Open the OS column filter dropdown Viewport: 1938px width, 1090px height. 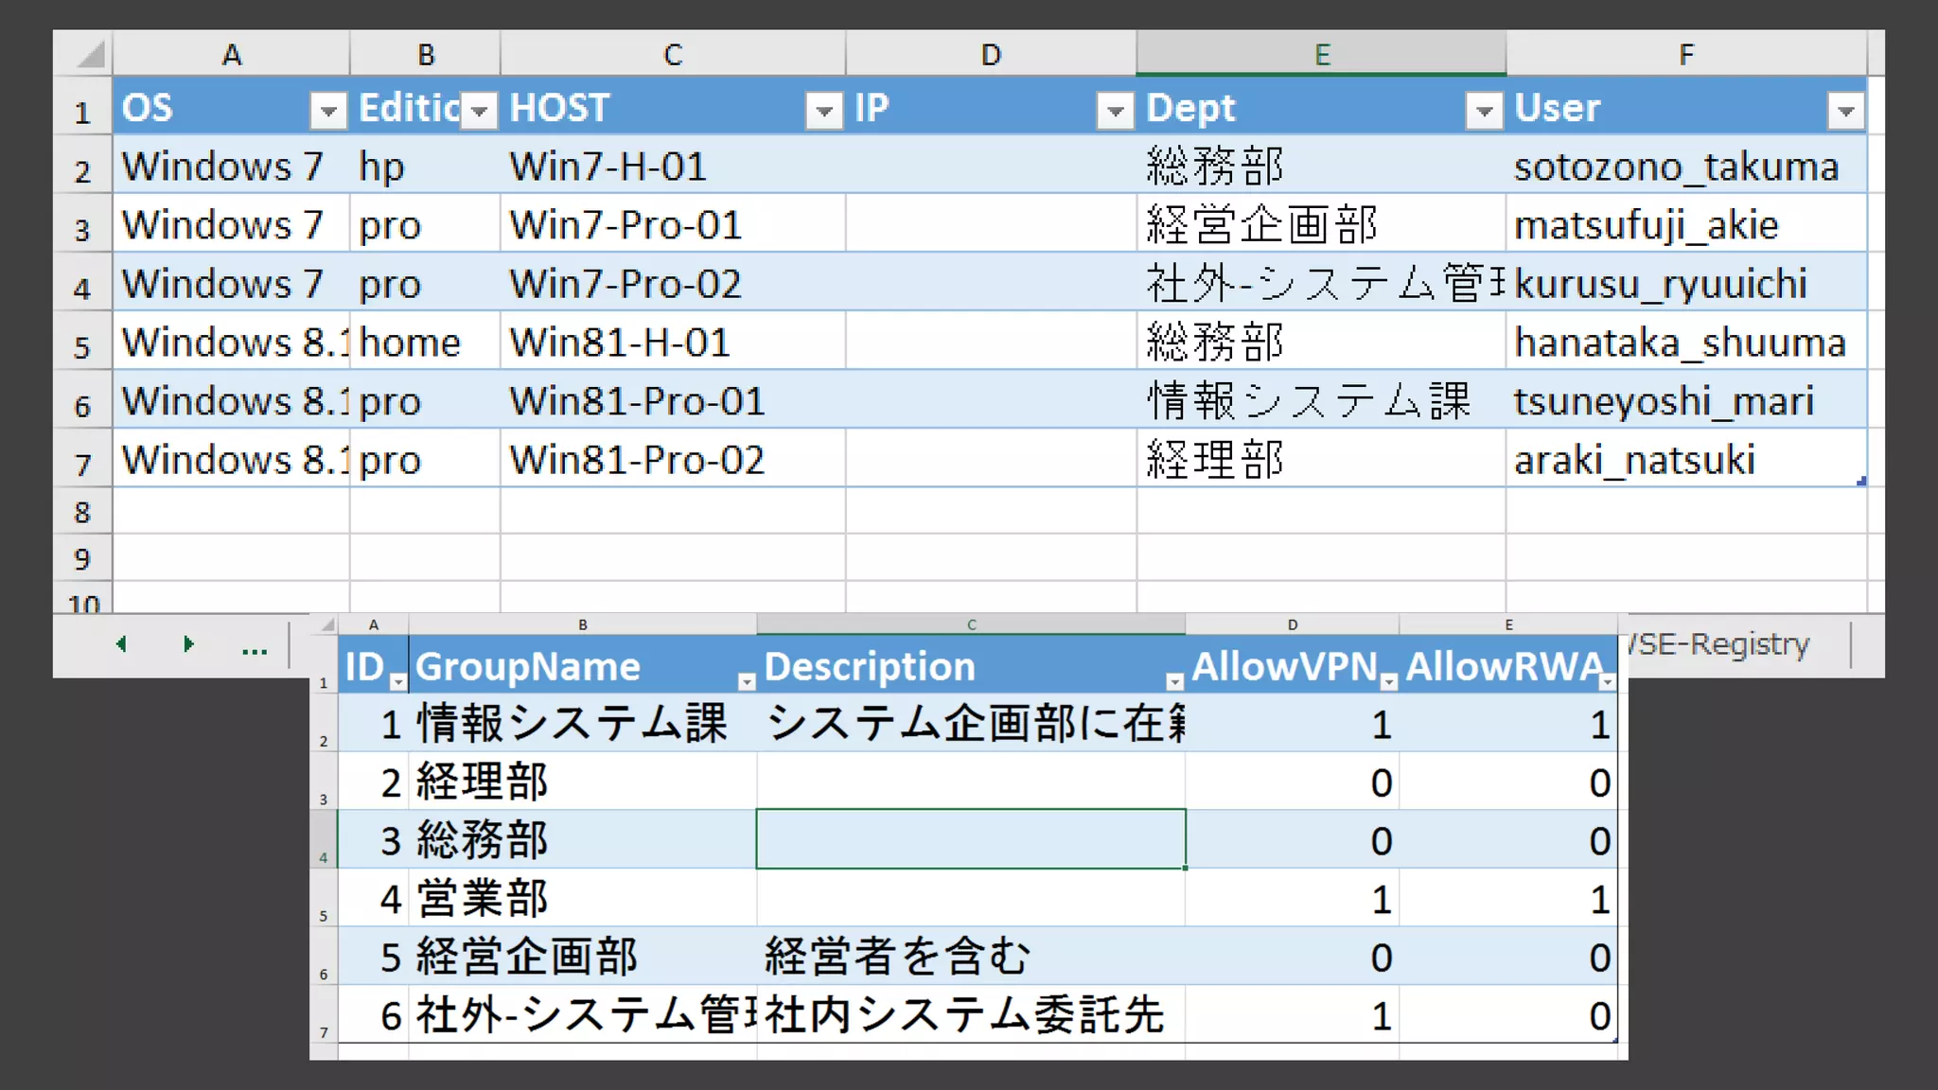coord(327,112)
